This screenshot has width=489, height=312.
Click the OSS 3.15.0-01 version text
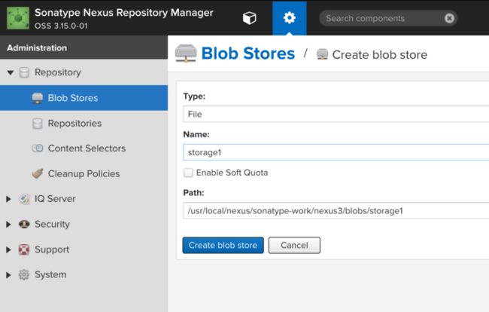[x=61, y=26]
